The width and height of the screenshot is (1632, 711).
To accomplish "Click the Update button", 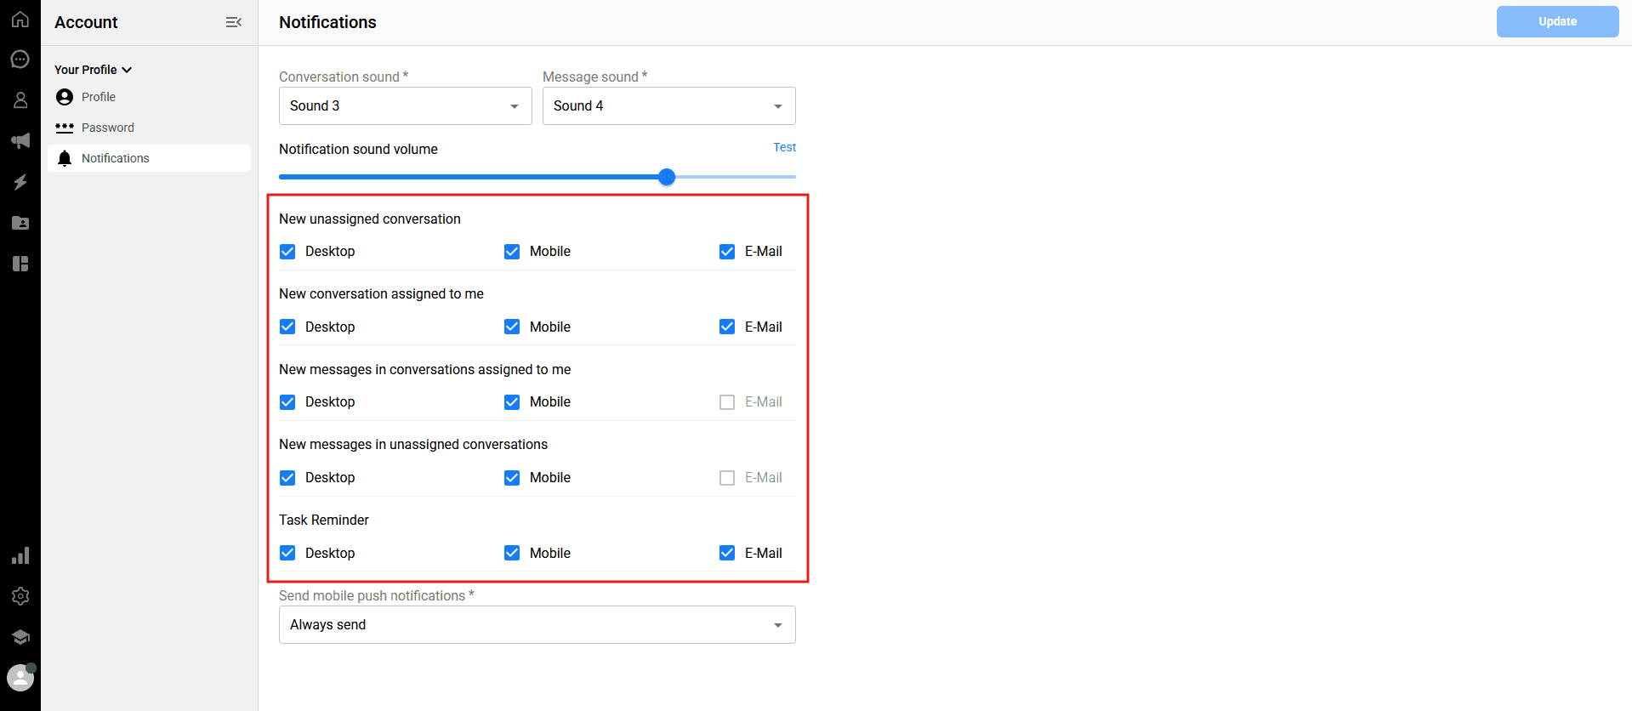I will tap(1557, 21).
